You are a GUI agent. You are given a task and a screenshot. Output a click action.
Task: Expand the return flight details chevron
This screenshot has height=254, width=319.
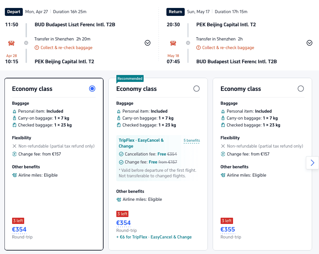(x=309, y=43)
